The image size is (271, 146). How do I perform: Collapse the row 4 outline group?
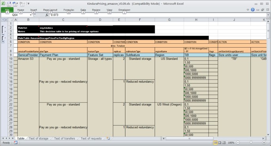point(3,35)
